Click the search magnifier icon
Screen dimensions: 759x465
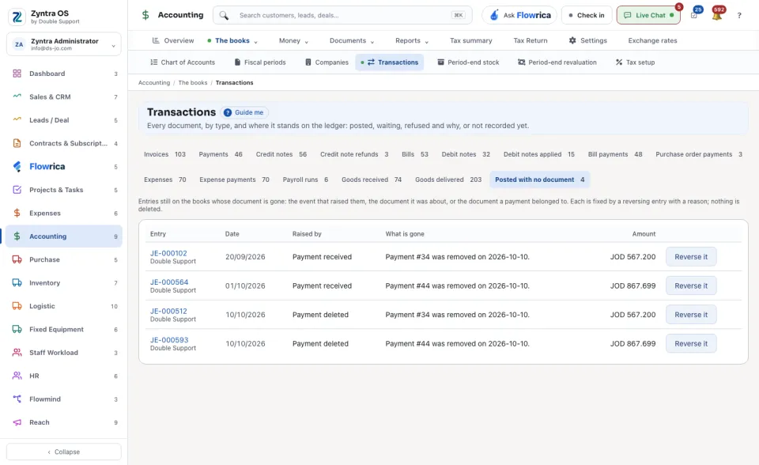(x=224, y=16)
